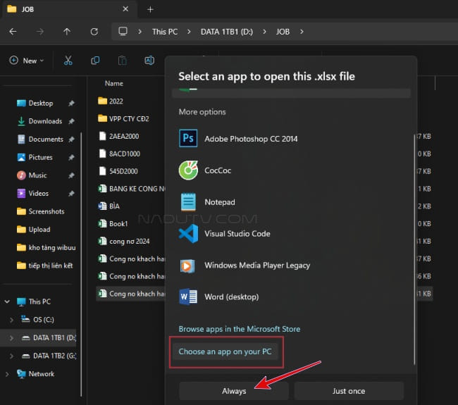Viewport: 458px width, 405px height.
Task: Unpin Desktop using its pin icon
Action: [x=71, y=103]
